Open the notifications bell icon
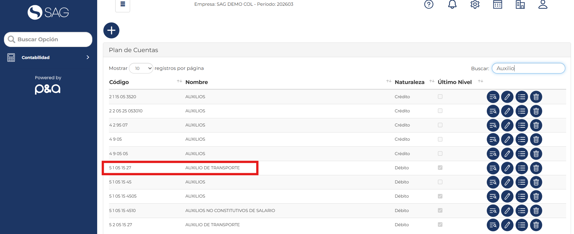The height and width of the screenshot is (234, 574). point(452,5)
